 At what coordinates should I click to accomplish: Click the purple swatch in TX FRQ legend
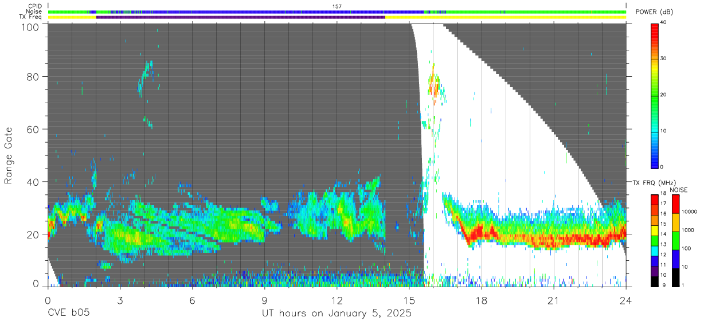pyautogui.click(x=654, y=270)
